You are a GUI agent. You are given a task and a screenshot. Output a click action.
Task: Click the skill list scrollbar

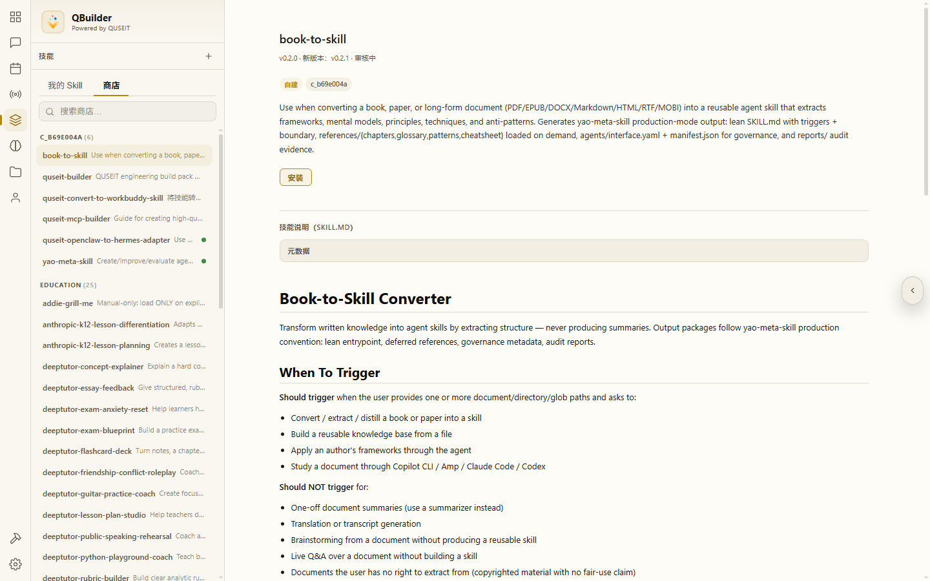tap(221, 221)
